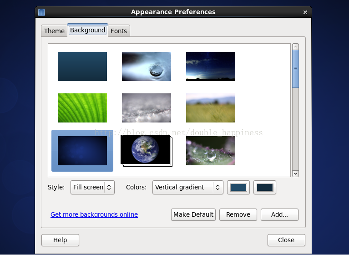Click the Remove button
349x255 pixels.
point(238,214)
